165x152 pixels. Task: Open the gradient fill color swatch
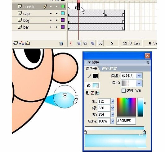point(96,85)
